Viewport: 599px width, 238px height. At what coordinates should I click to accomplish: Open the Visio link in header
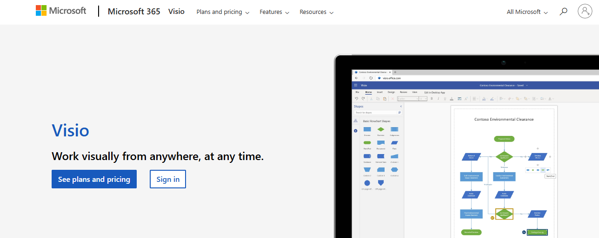[x=175, y=12]
